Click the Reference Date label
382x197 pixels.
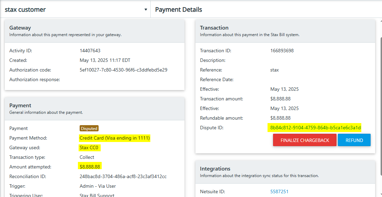217,79
